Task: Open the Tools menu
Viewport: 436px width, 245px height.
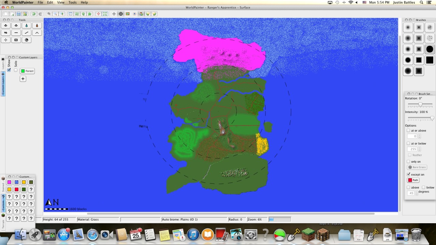Action: click(72, 2)
